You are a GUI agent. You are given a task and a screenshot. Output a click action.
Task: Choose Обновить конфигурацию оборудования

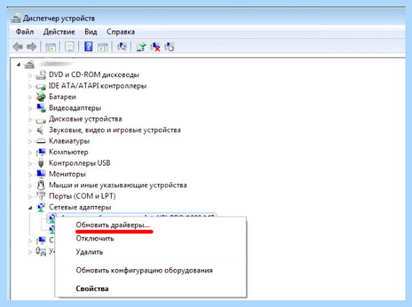tap(144, 271)
